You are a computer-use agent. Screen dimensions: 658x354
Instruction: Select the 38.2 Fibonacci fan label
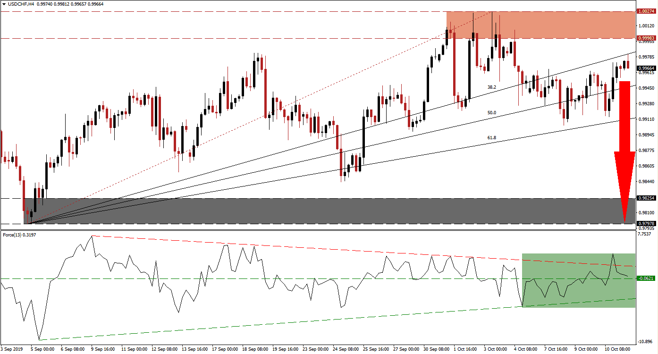coord(491,87)
